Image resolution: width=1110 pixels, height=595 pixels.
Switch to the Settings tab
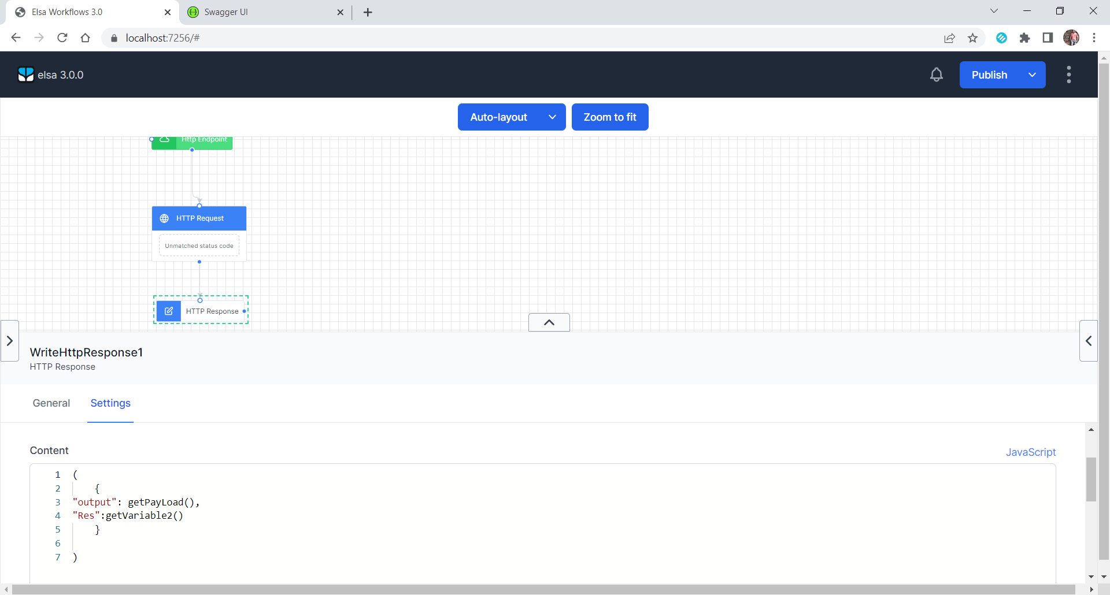click(110, 403)
